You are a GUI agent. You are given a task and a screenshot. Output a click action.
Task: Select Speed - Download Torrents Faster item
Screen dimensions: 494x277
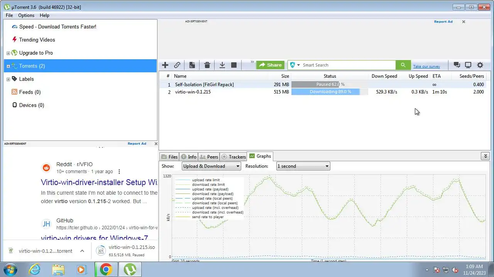point(58,27)
